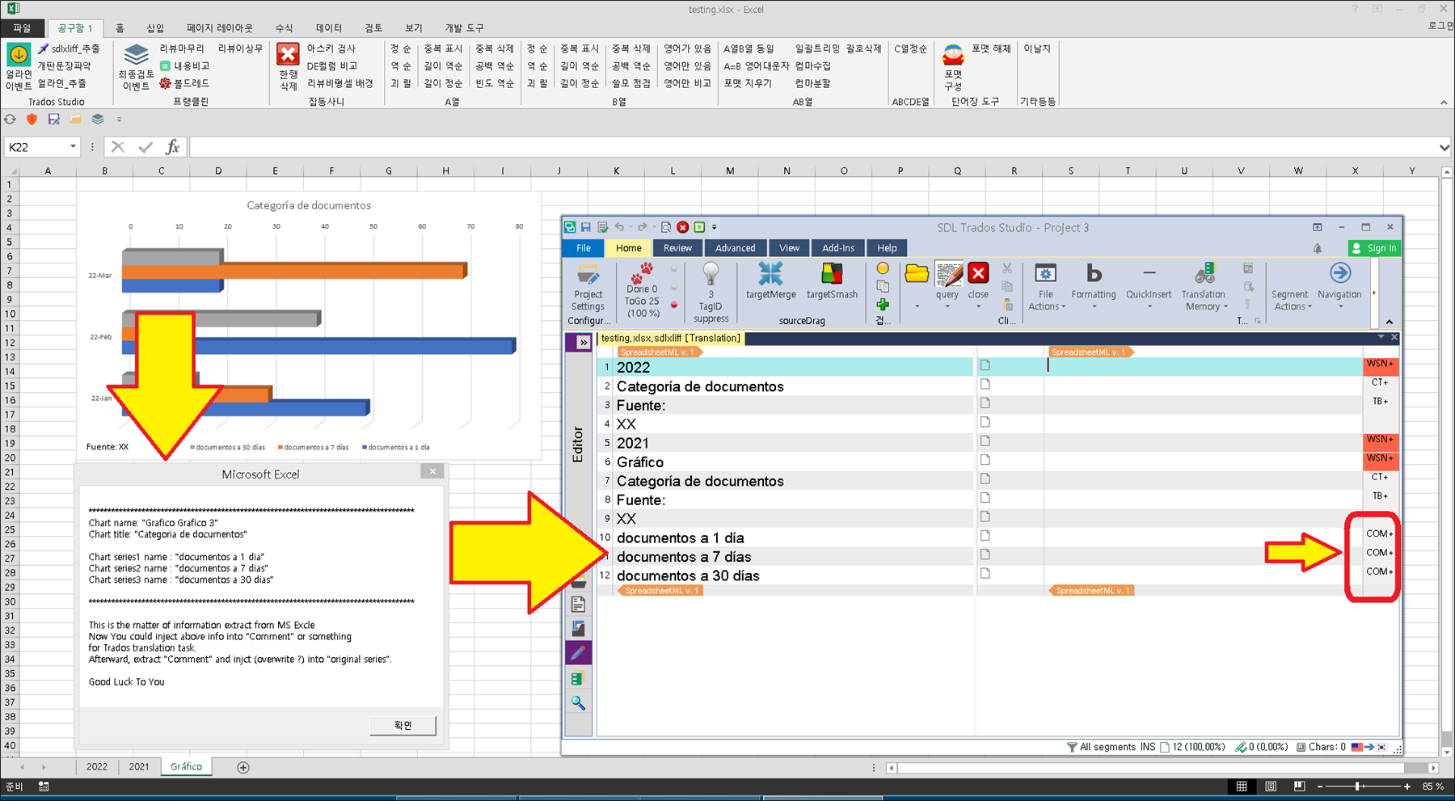The width and height of the screenshot is (1455, 801).
Task: Click the yellow folder icon in Trados ribbon
Action: pos(917,273)
